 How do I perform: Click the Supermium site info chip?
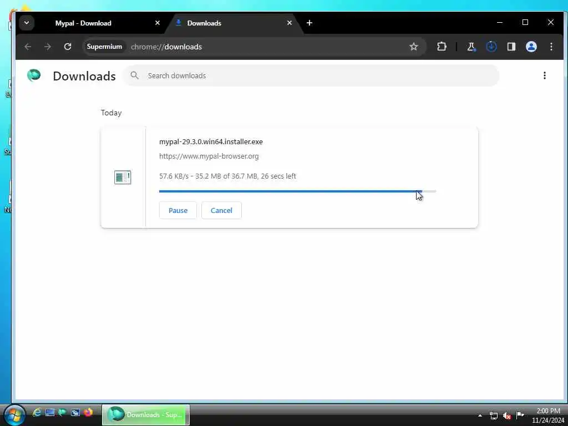click(104, 47)
